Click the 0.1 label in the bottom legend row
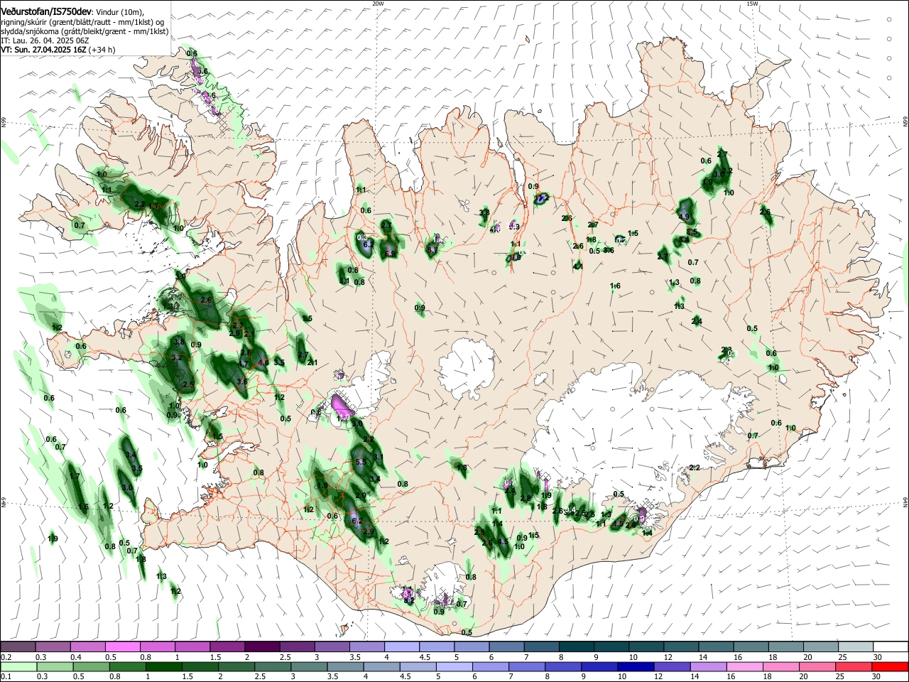The image size is (909, 682). coord(6,676)
